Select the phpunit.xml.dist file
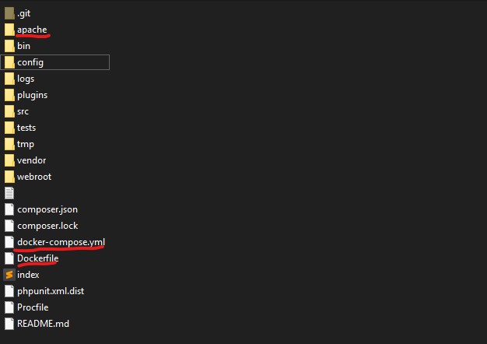Screen dimensions: 487x344 click(51, 291)
